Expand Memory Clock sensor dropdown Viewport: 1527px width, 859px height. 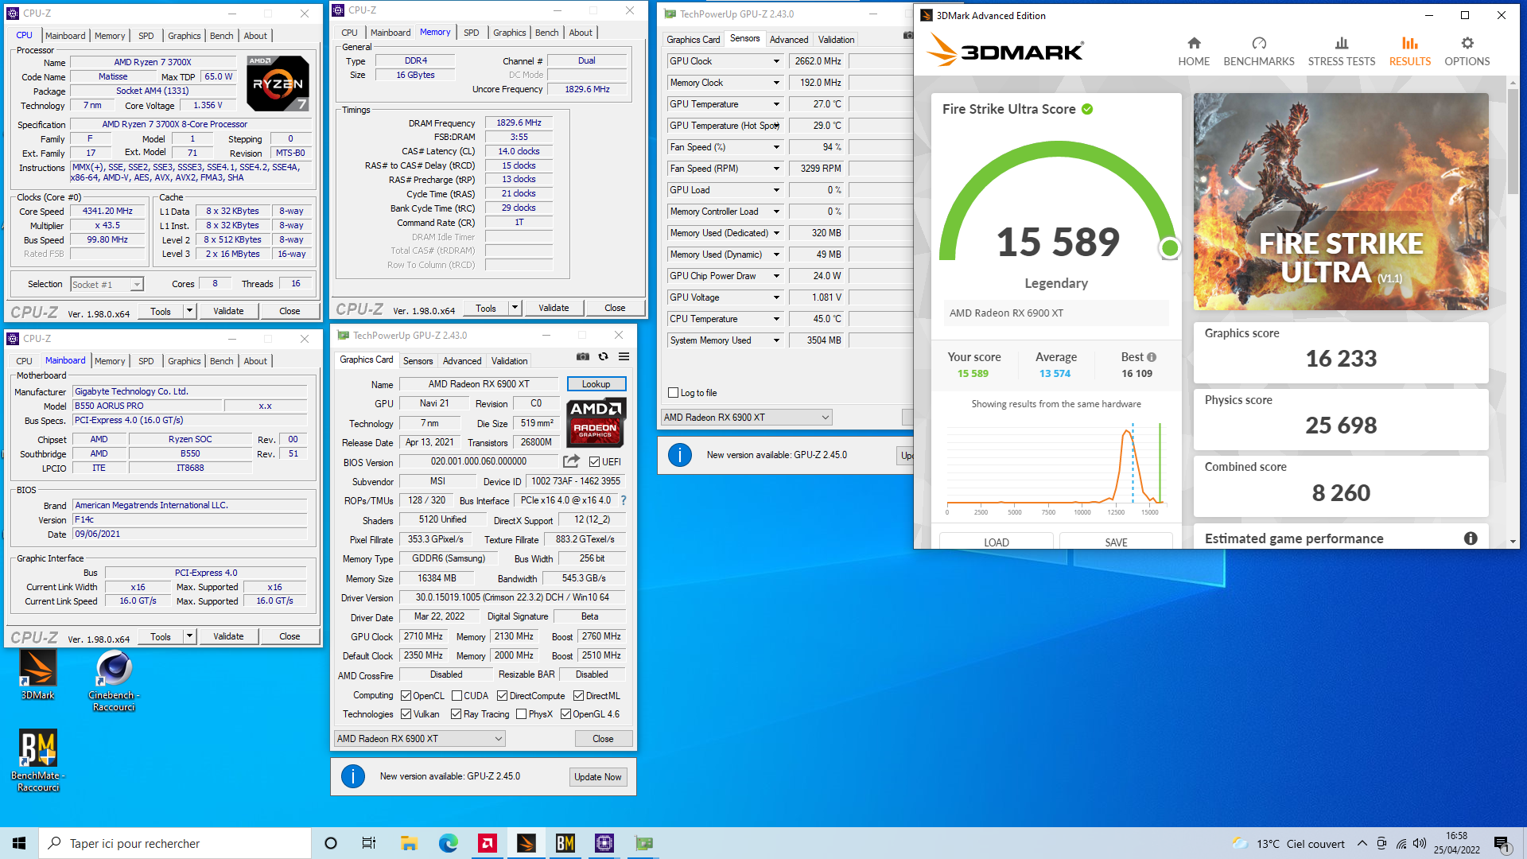(x=776, y=83)
